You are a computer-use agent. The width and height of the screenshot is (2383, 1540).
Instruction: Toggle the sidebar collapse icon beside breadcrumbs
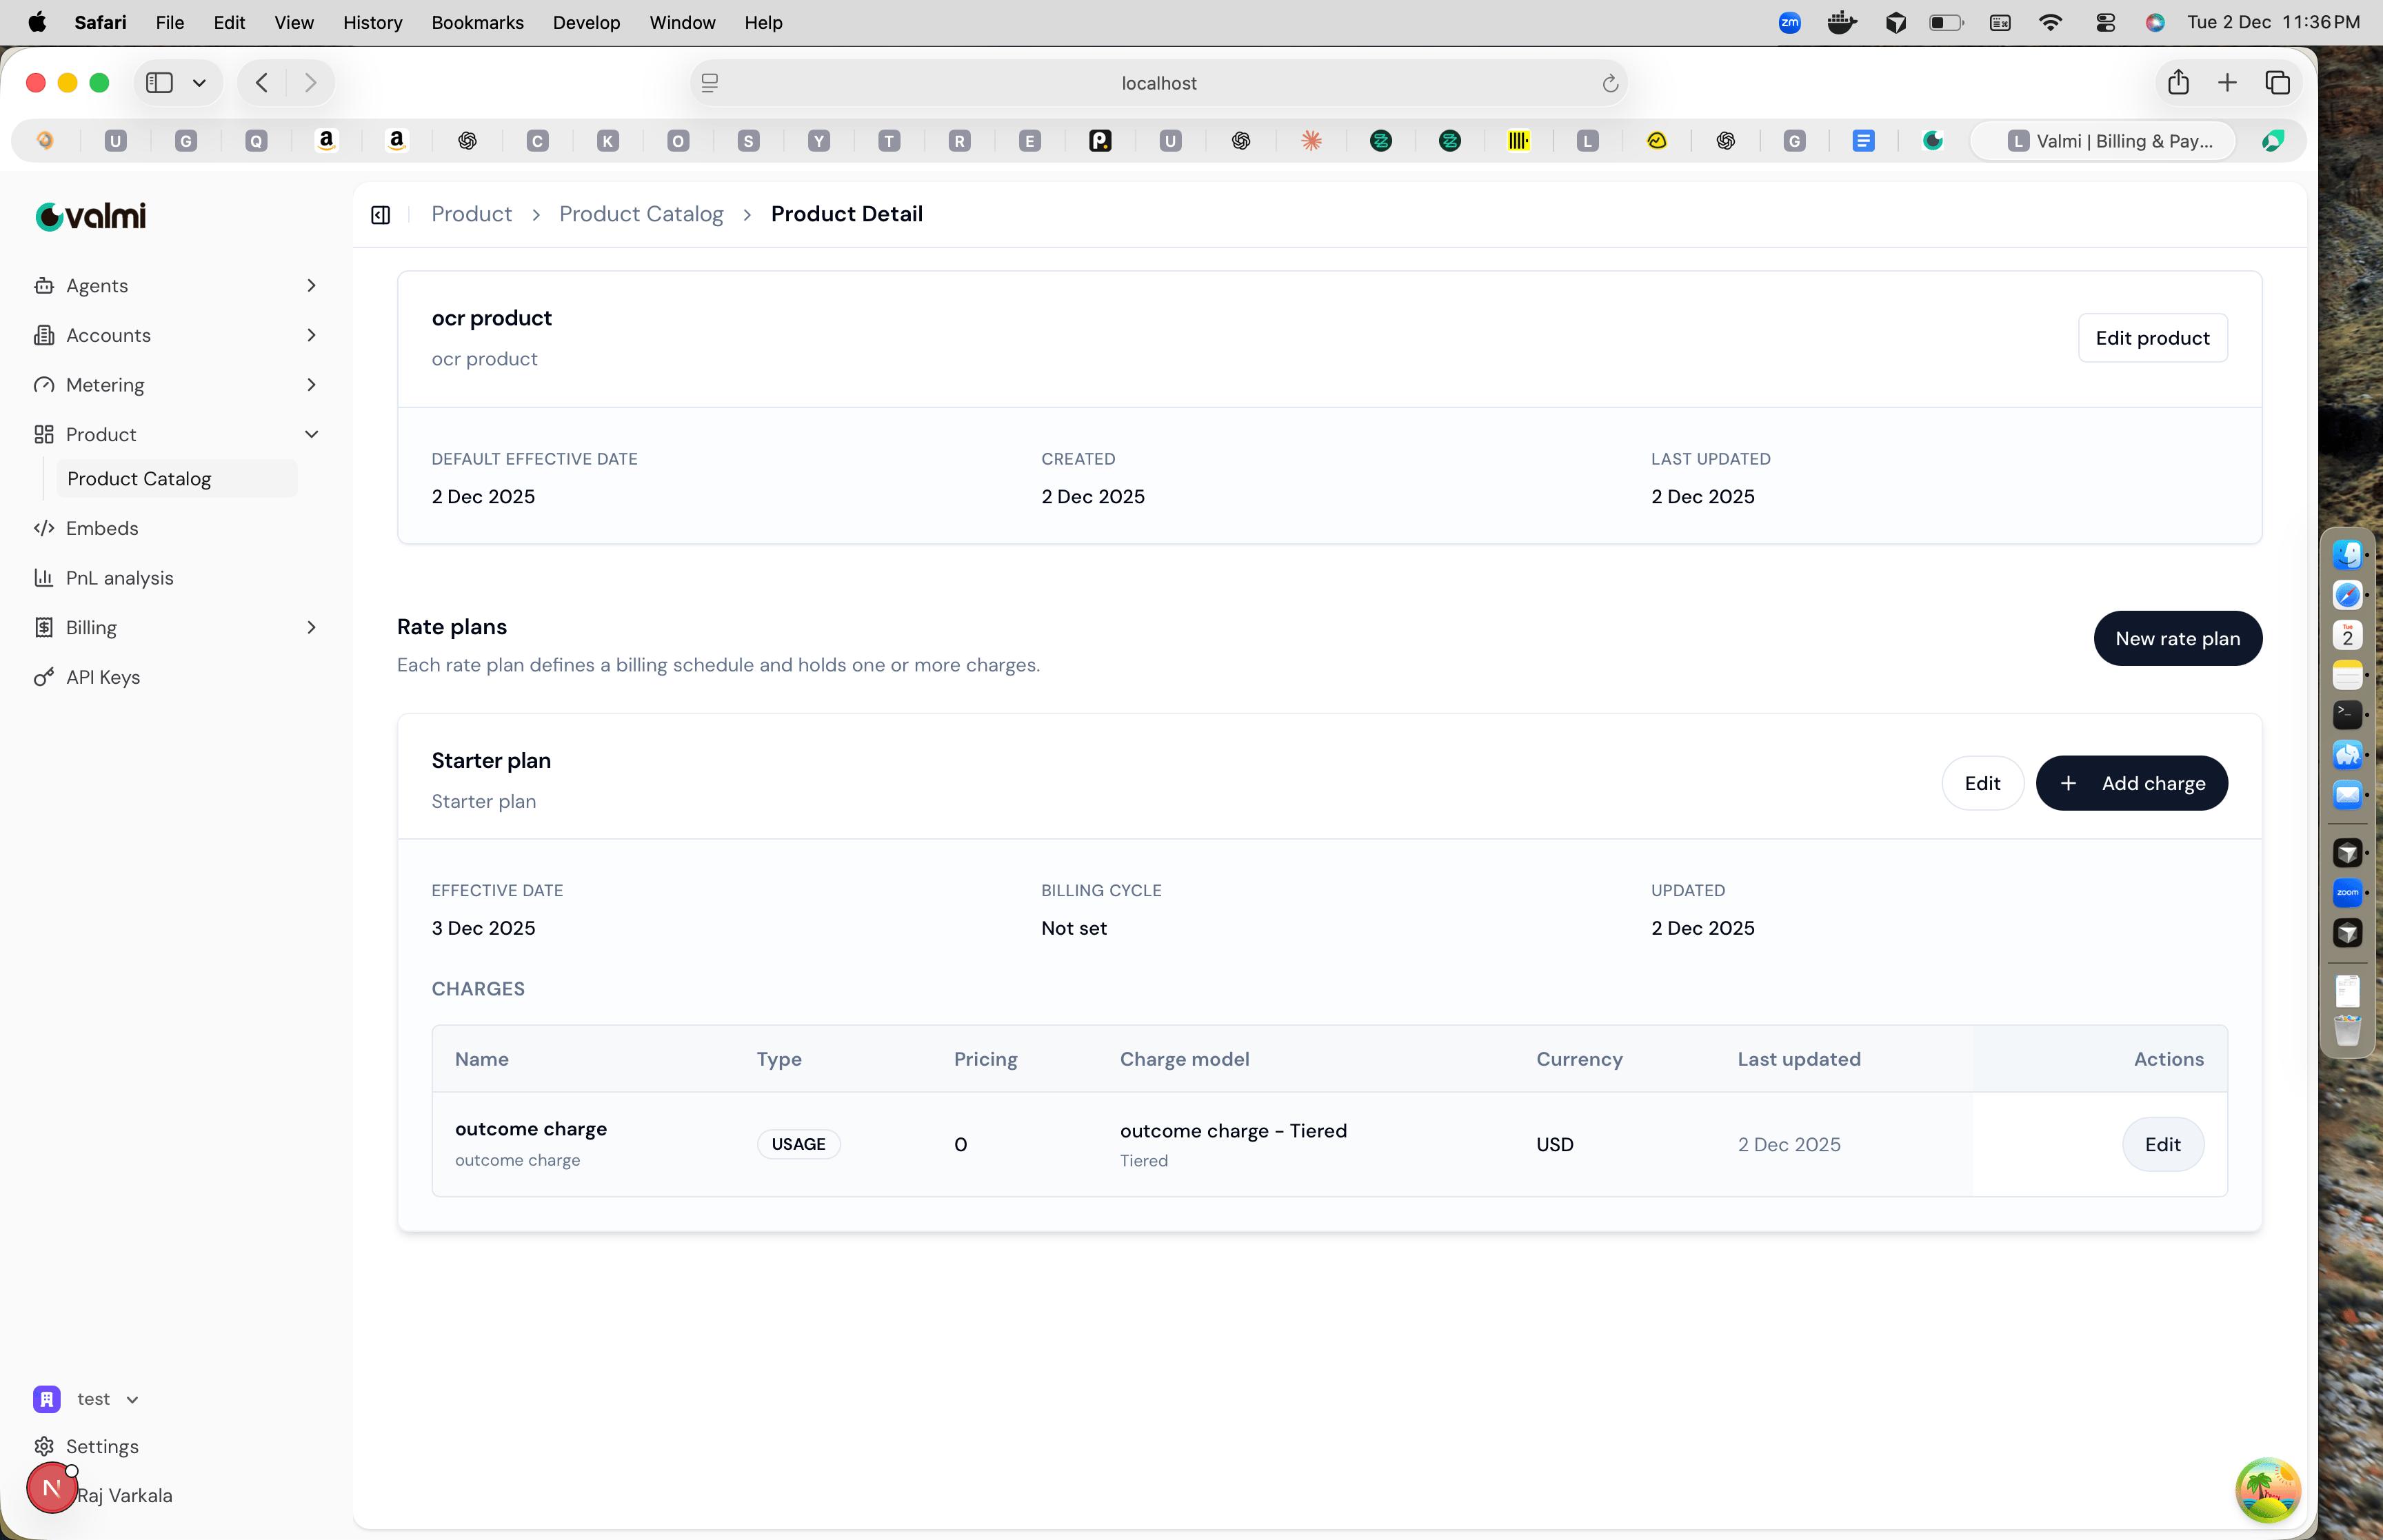tap(381, 215)
